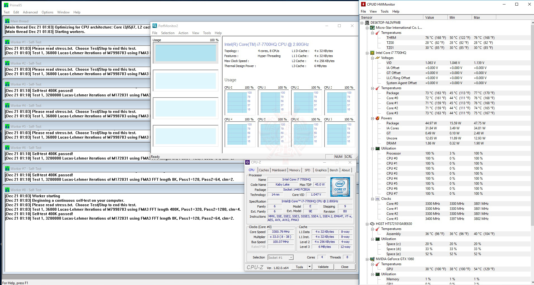Click the Clocks section icon in HWMonitor

pyautogui.click(x=378, y=199)
